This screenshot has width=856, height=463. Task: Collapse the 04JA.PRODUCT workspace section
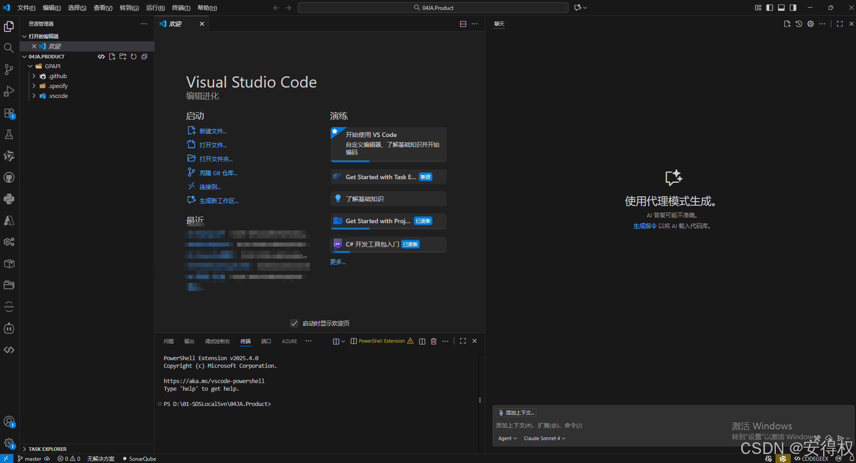pyautogui.click(x=43, y=57)
